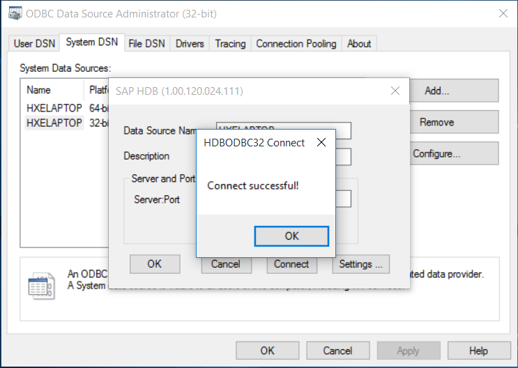This screenshot has height=368, width=518.
Task: Close the ODBC Data Source Administrator window
Action: [x=503, y=13]
